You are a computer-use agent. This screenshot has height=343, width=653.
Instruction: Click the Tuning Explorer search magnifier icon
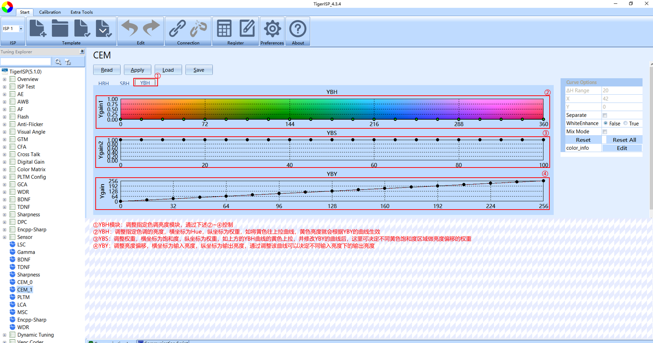(58, 62)
